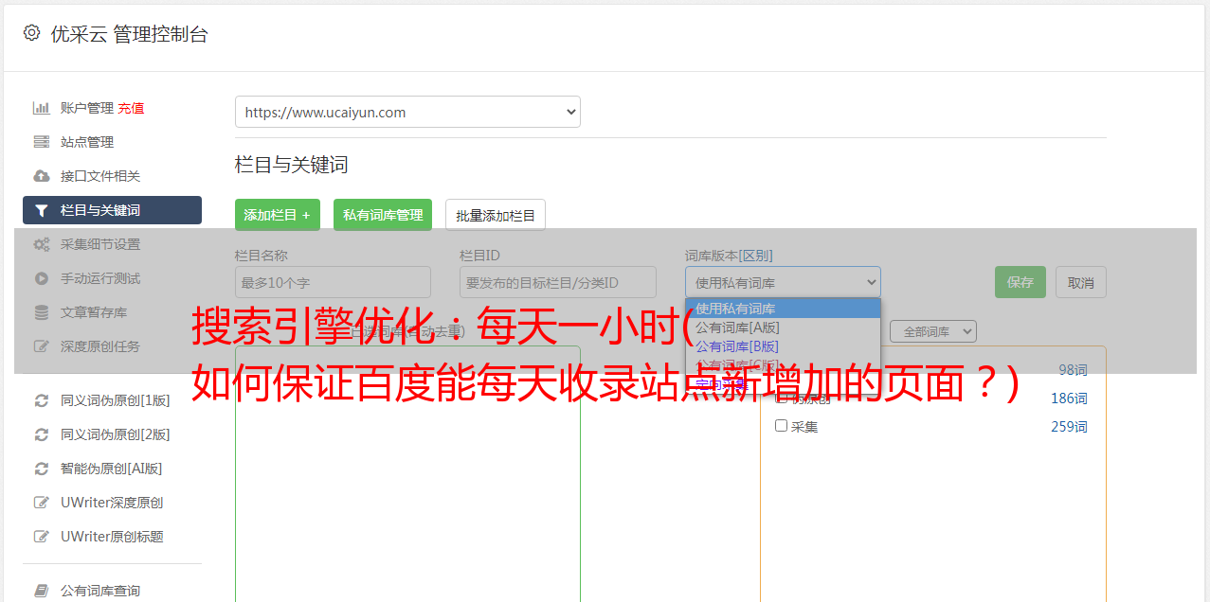1210x602 pixels.
Task: Click the database icon for 文章暂存库
Action: click(x=42, y=312)
